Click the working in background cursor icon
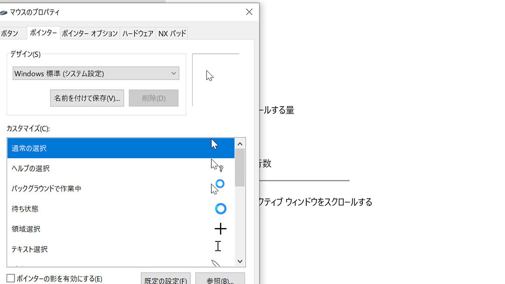Image resolution: width=505 pixels, height=284 pixels. pyautogui.click(x=217, y=186)
